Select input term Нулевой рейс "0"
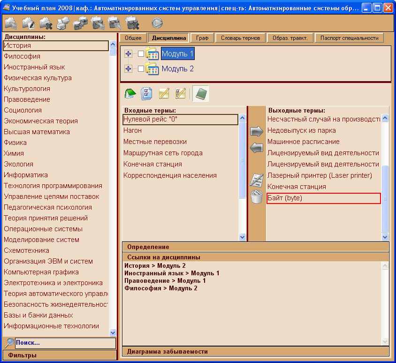 [180, 120]
